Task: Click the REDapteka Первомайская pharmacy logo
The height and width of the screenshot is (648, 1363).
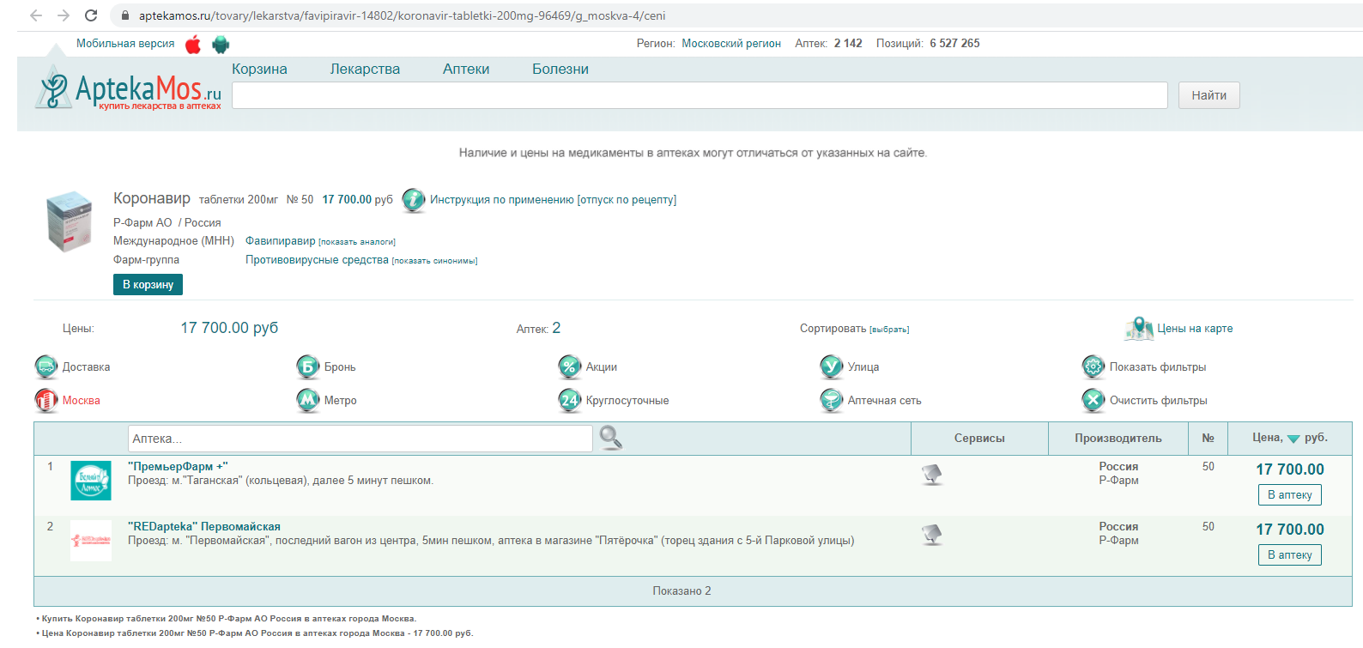Action: point(90,541)
